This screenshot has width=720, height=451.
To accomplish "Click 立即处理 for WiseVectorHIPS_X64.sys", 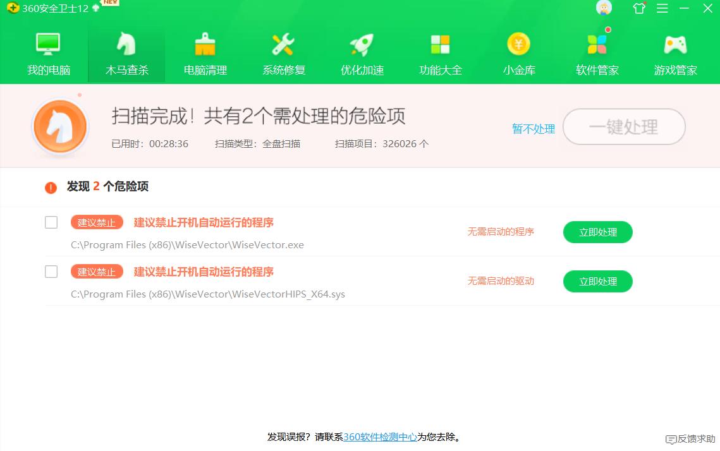I will [597, 281].
